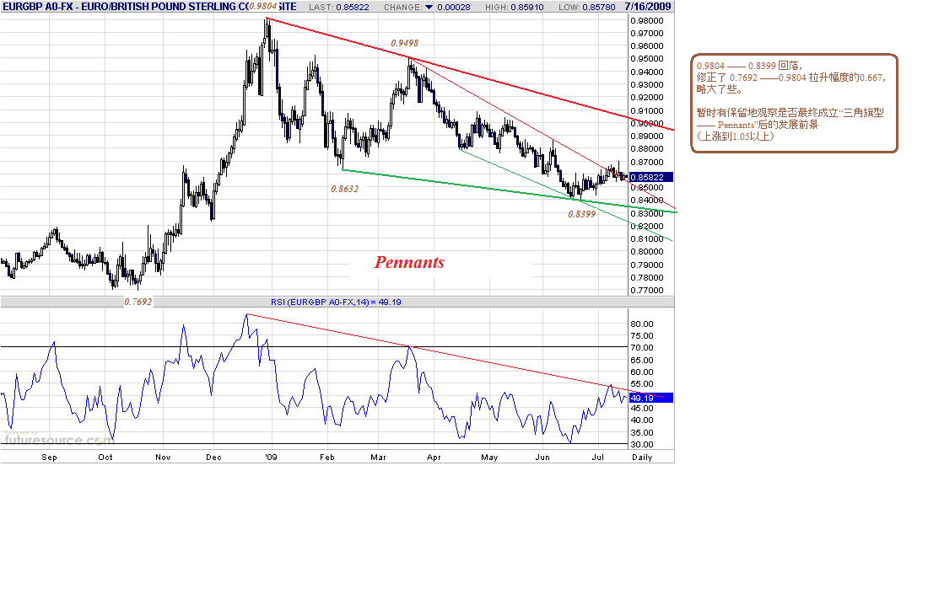Click the down arrow beside CHANGE

pos(429,7)
